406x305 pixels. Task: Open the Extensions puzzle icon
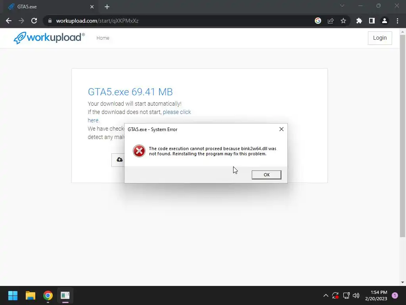click(x=359, y=21)
